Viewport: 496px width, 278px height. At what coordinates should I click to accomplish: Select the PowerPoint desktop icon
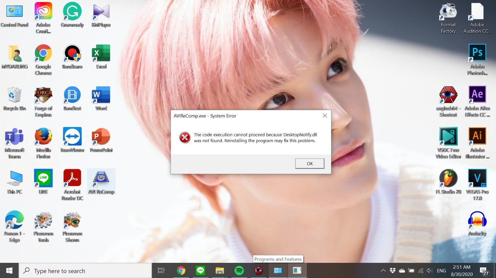pos(101,140)
